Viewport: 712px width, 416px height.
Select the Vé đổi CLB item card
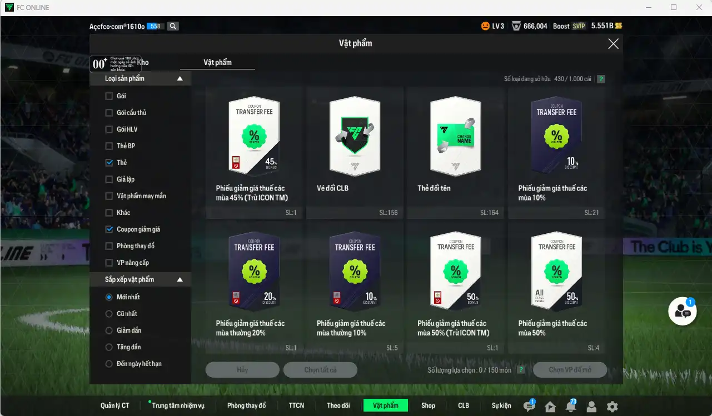pos(355,153)
